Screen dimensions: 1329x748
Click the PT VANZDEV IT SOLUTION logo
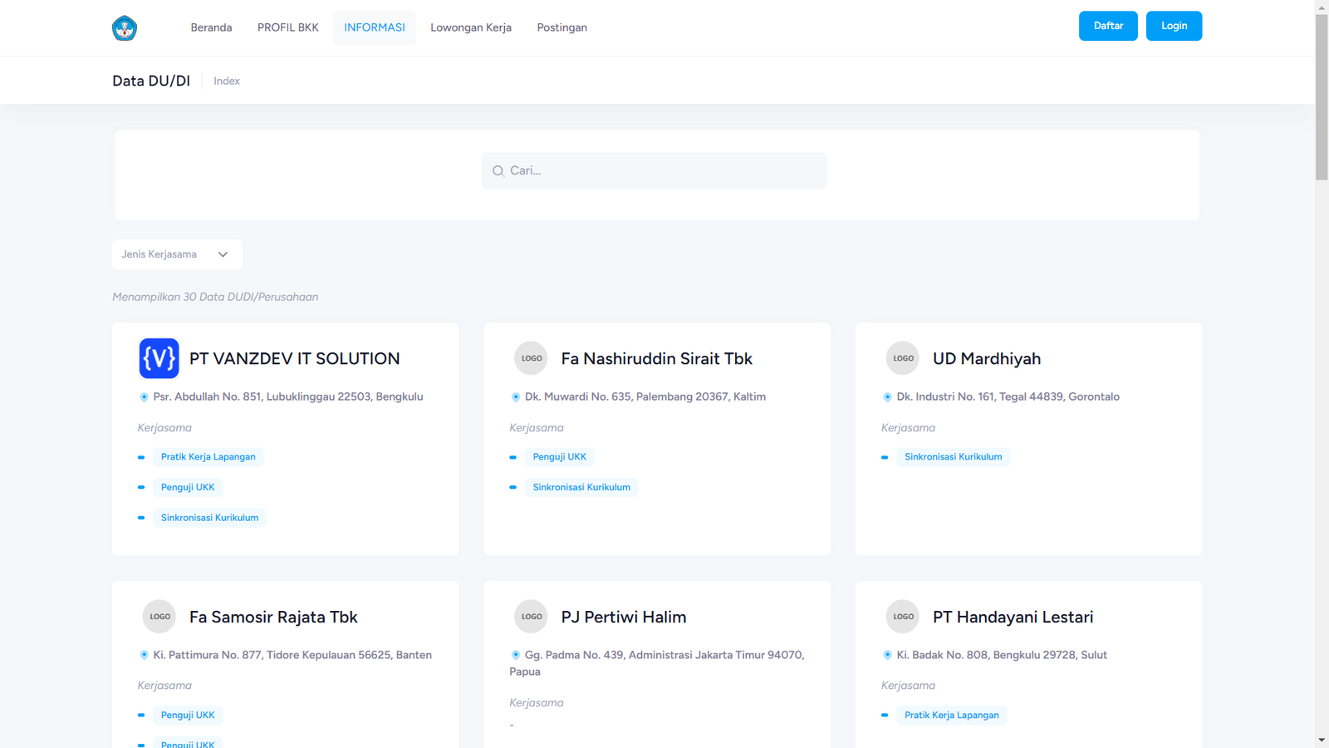(159, 358)
